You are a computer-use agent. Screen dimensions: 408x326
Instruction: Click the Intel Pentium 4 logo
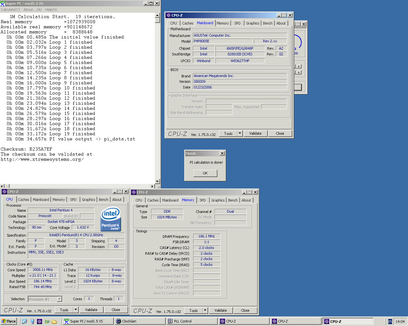pos(110,219)
